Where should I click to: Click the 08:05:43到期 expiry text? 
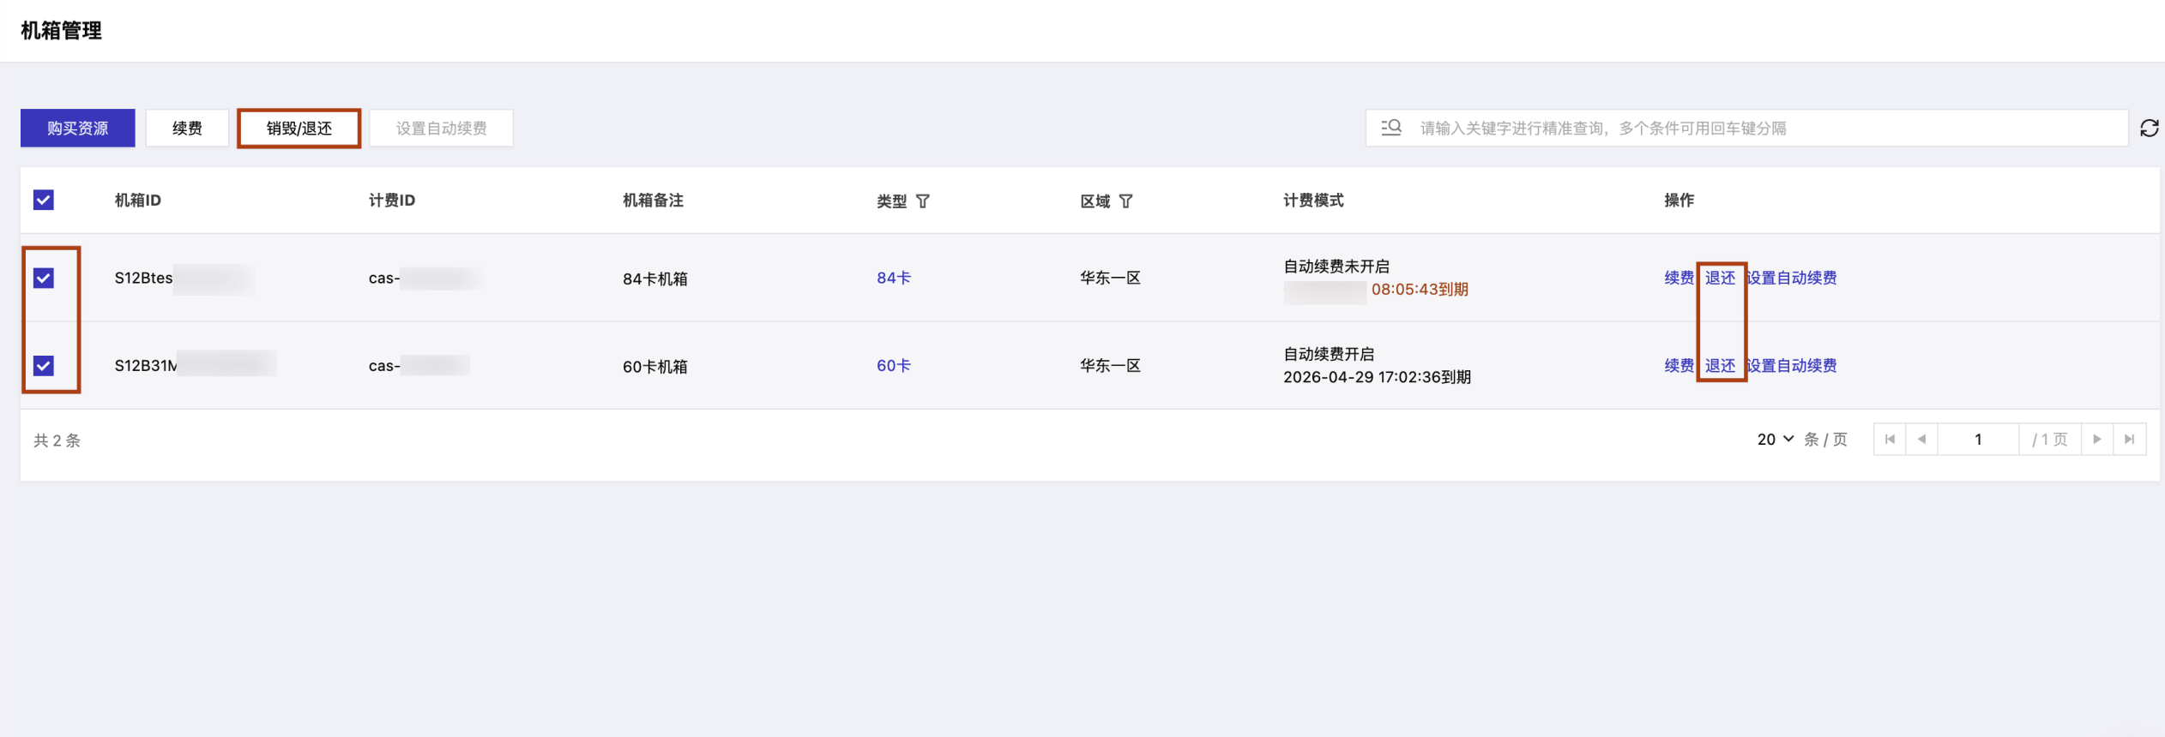[x=1420, y=290]
